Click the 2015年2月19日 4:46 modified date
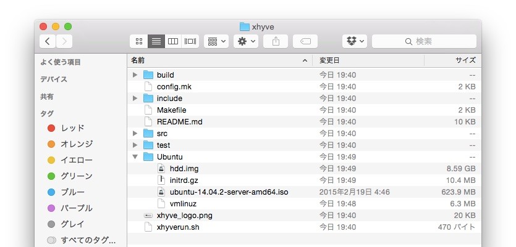The height and width of the screenshot is (247, 516). coord(355,192)
